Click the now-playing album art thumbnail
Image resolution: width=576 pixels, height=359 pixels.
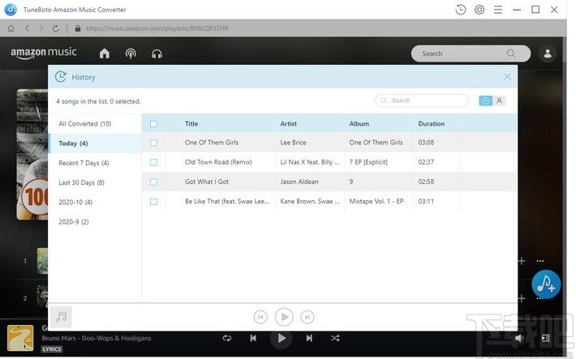(x=20, y=338)
